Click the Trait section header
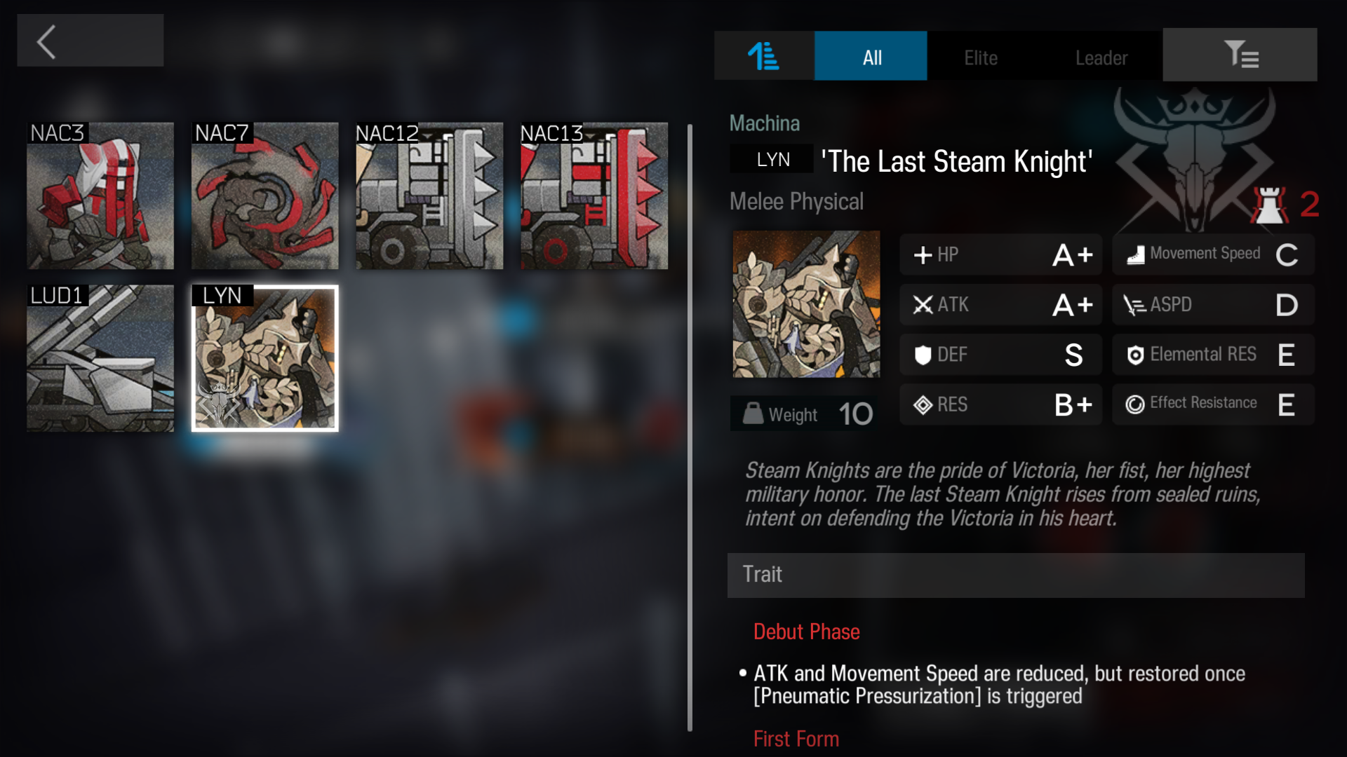The height and width of the screenshot is (757, 1347). (x=1016, y=575)
